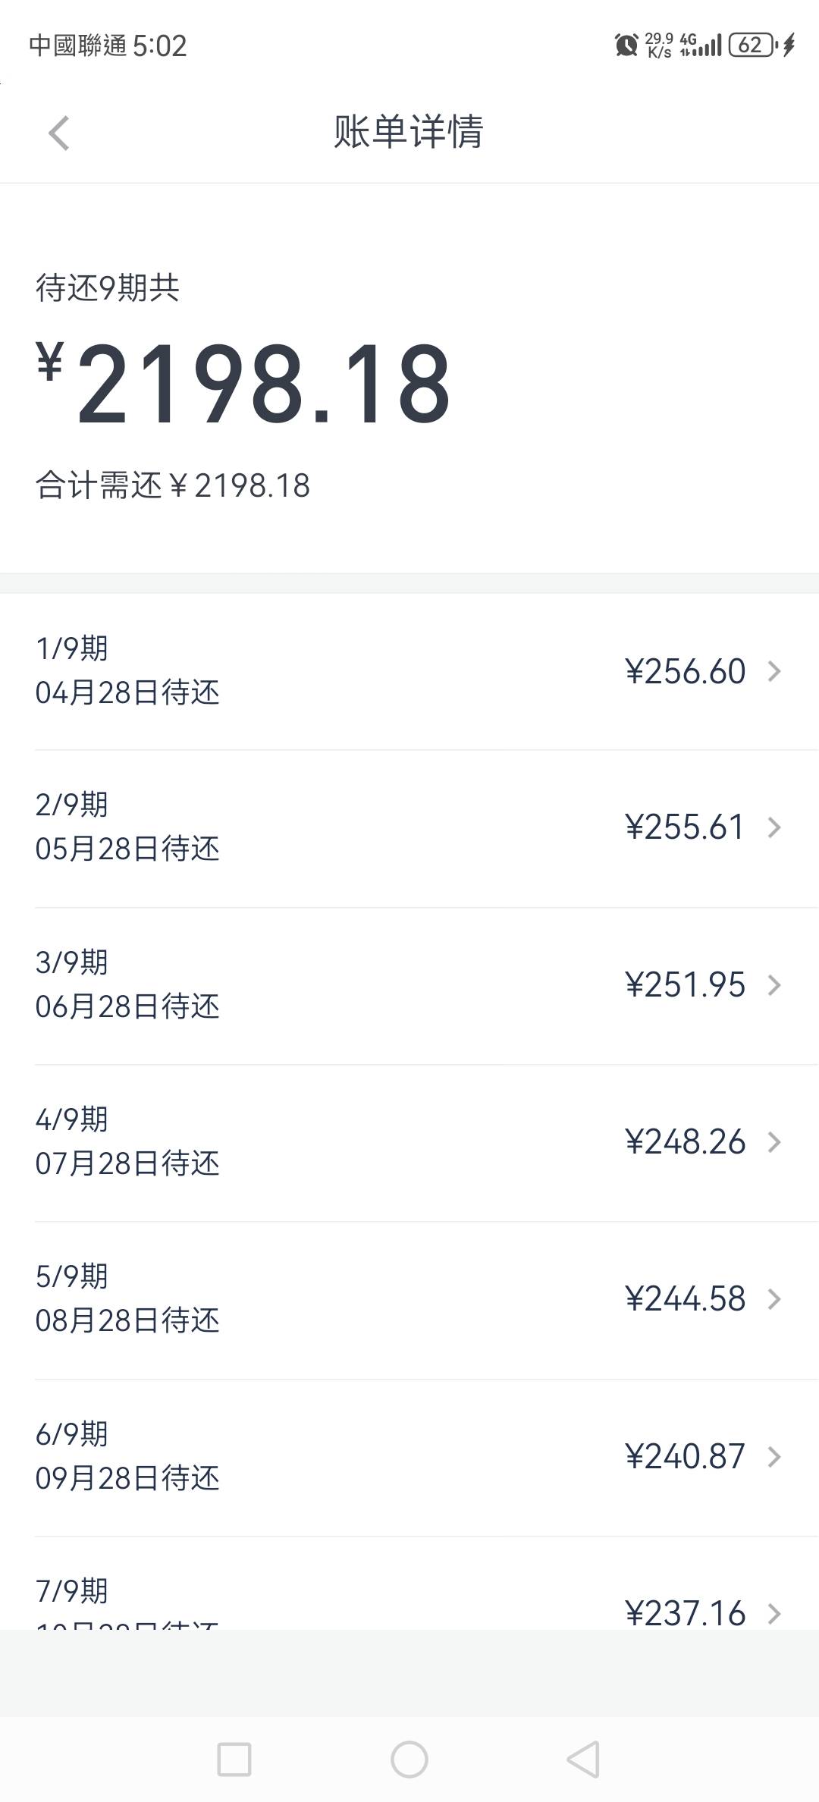The width and height of the screenshot is (819, 1802).
Task: Tap the back arrow in header
Action: click(58, 133)
